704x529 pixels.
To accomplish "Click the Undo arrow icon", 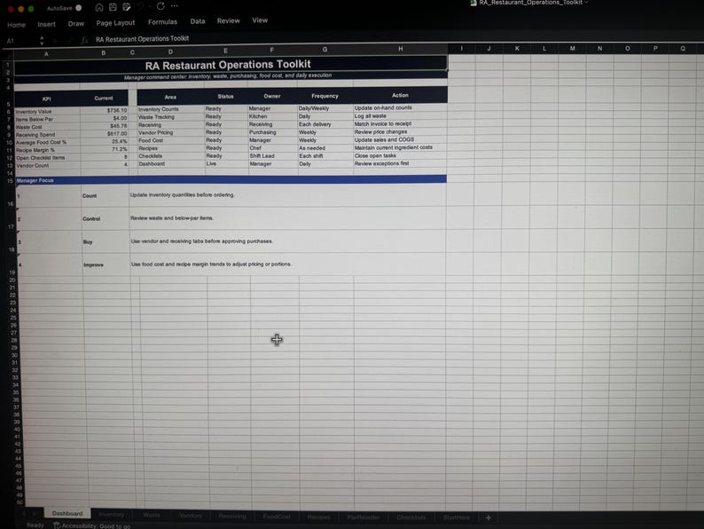I will point(142,6).
